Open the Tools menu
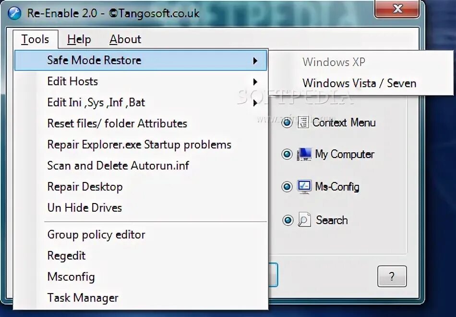The height and width of the screenshot is (317, 456). coord(35,39)
